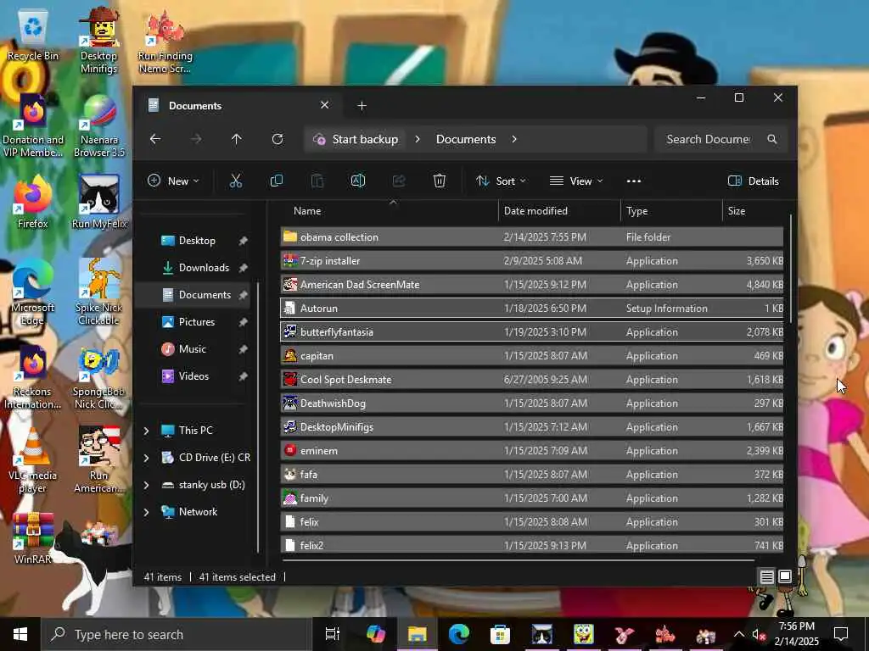Open Spike Nick Clickable desktop shortcut
Image resolution: width=869 pixels, height=651 pixels.
coord(98,292)
